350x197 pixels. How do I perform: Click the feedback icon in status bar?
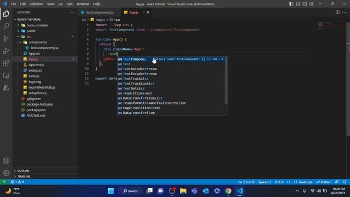point(337,182)
